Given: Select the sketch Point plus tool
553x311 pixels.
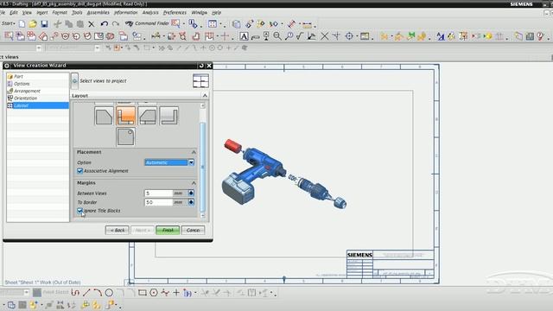Looking at the screenshot, I should 176,292.
